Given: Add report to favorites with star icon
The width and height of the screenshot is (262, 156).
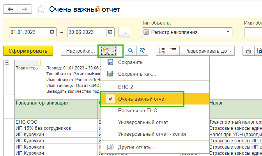Looking at the screenshot, I should 41,9.
